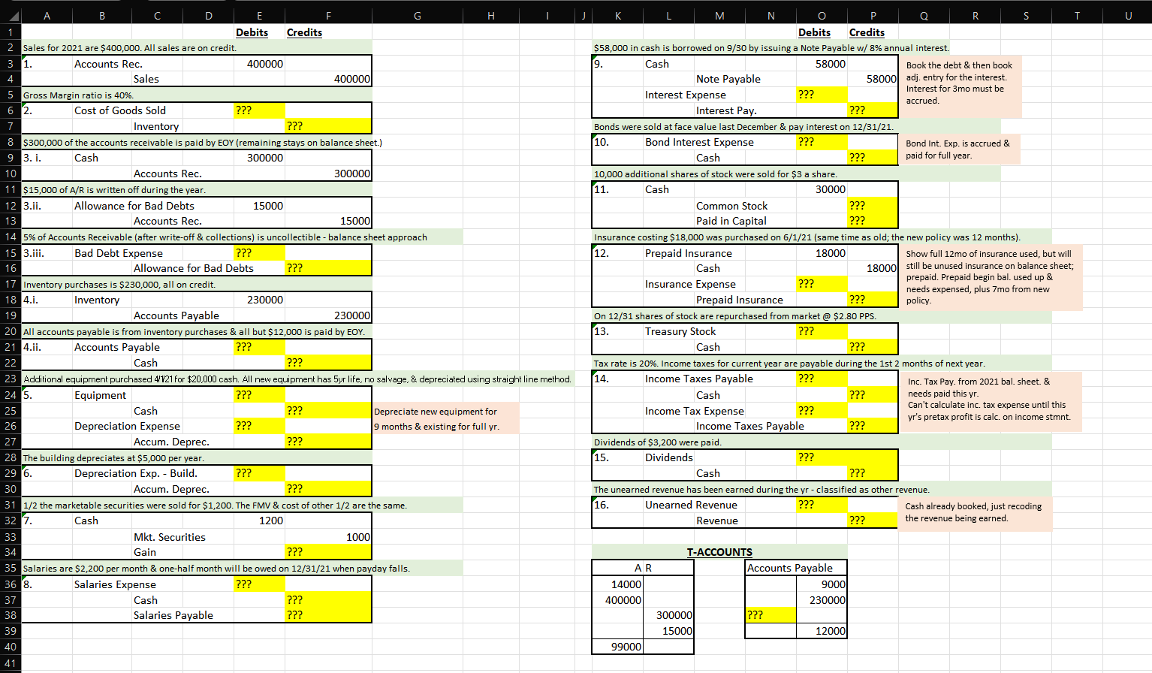Select the row 1 header

click(x=11, y=32)
